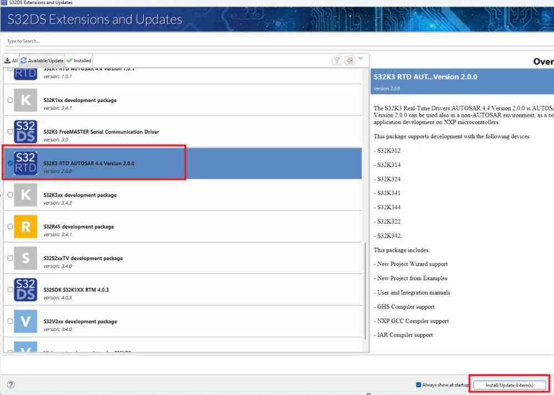Screen dimensions: 554x395
Task: Select S32K3 FreeMASTER Serial Communication Driver title
Action: [101, 132]
